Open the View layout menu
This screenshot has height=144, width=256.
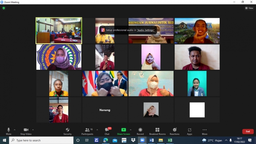pos(249,8)
